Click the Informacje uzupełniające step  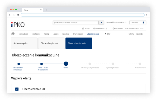(90, 68)
